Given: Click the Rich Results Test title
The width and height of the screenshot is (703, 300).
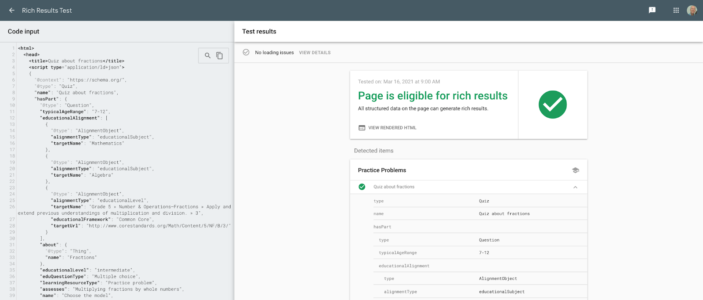Looking at the screenshot, I should point(47,11).
